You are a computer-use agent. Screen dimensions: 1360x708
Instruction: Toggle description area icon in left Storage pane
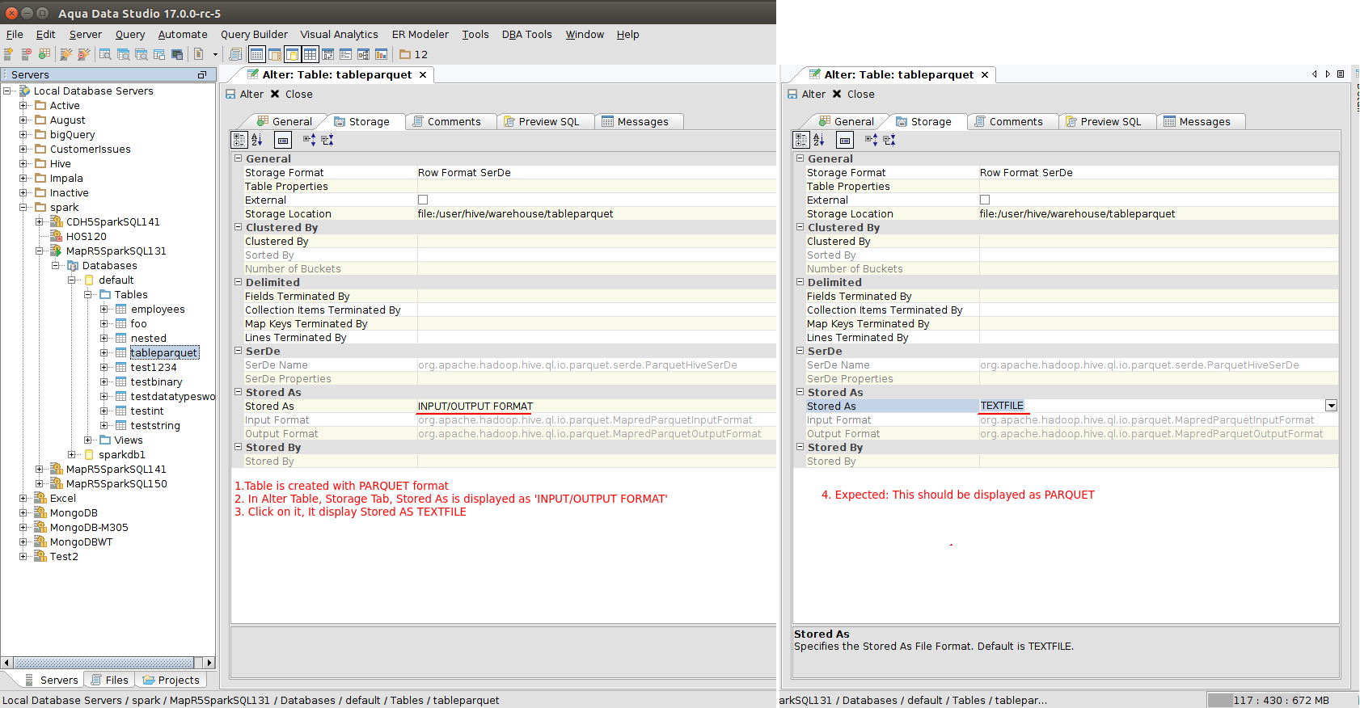(282, 140)
